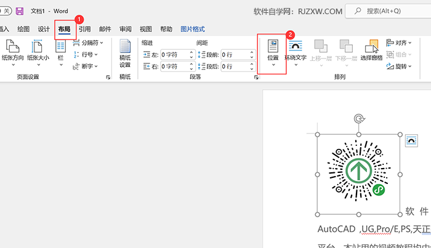Decrease 段后 spacing with down stepper

tap(252, 69)
